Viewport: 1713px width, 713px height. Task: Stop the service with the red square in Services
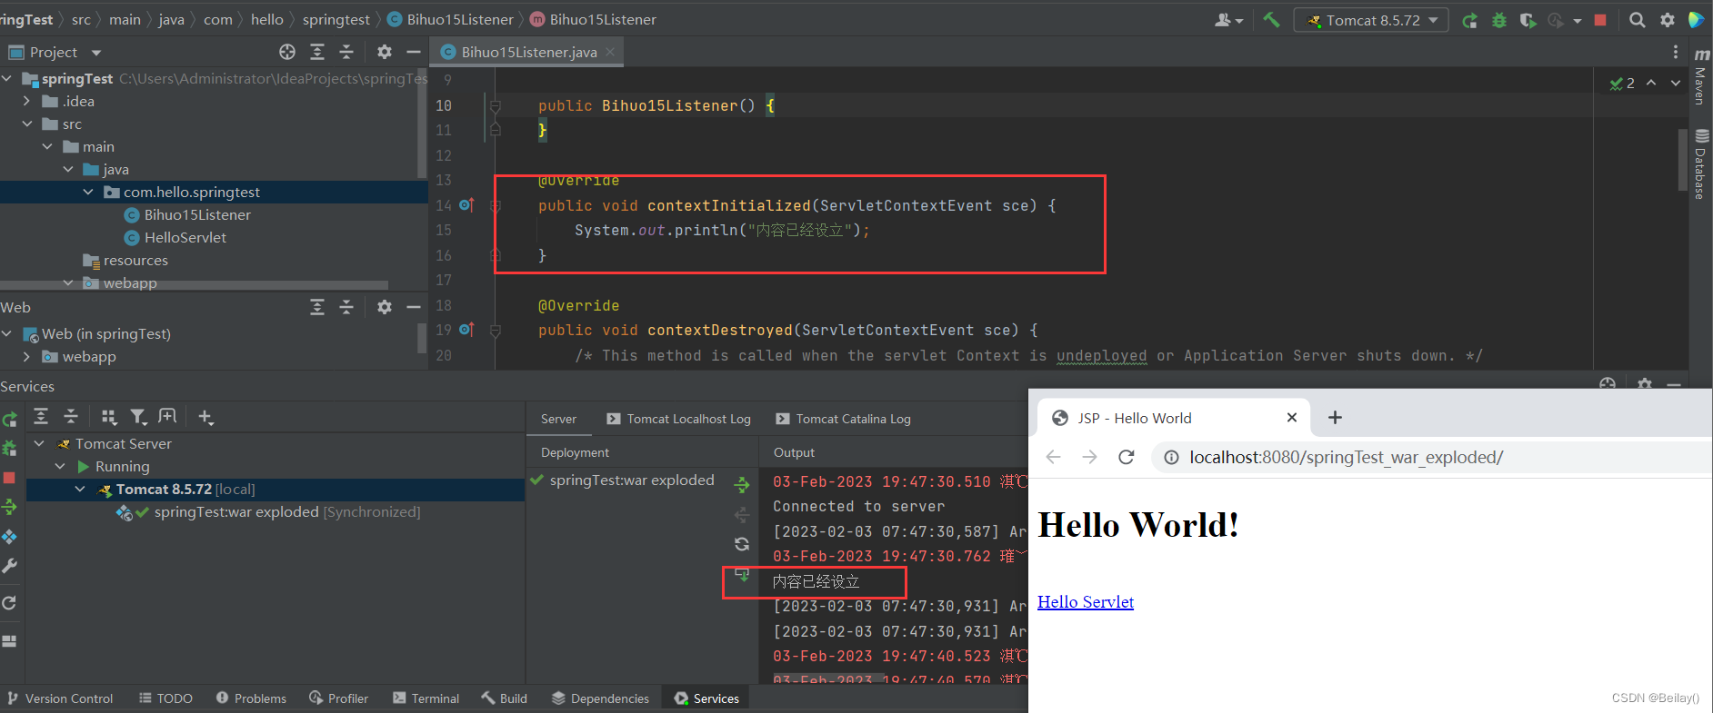[9, 478]
